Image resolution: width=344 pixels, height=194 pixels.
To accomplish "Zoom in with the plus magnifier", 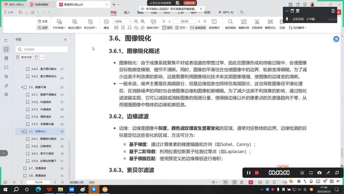I will tap(143, 21).
